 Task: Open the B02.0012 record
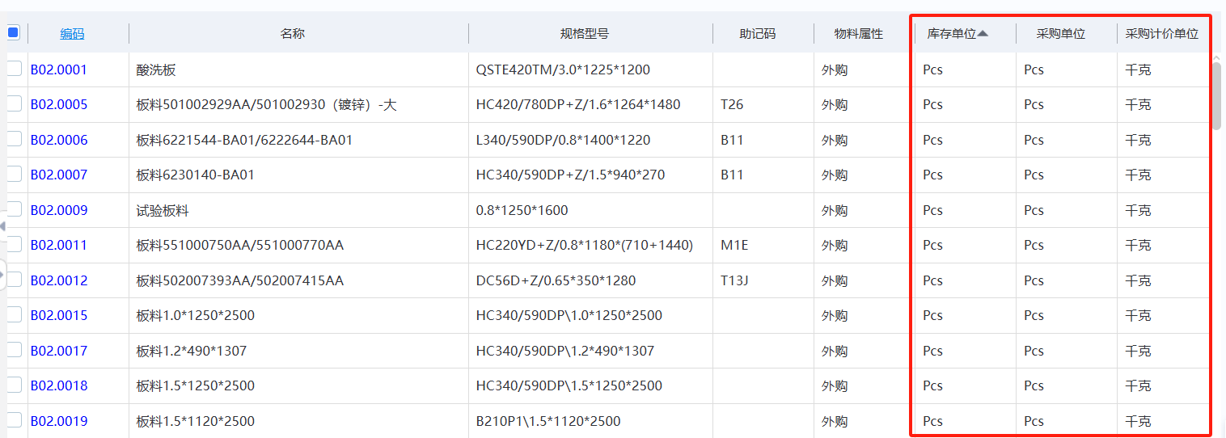coord(59,280)
